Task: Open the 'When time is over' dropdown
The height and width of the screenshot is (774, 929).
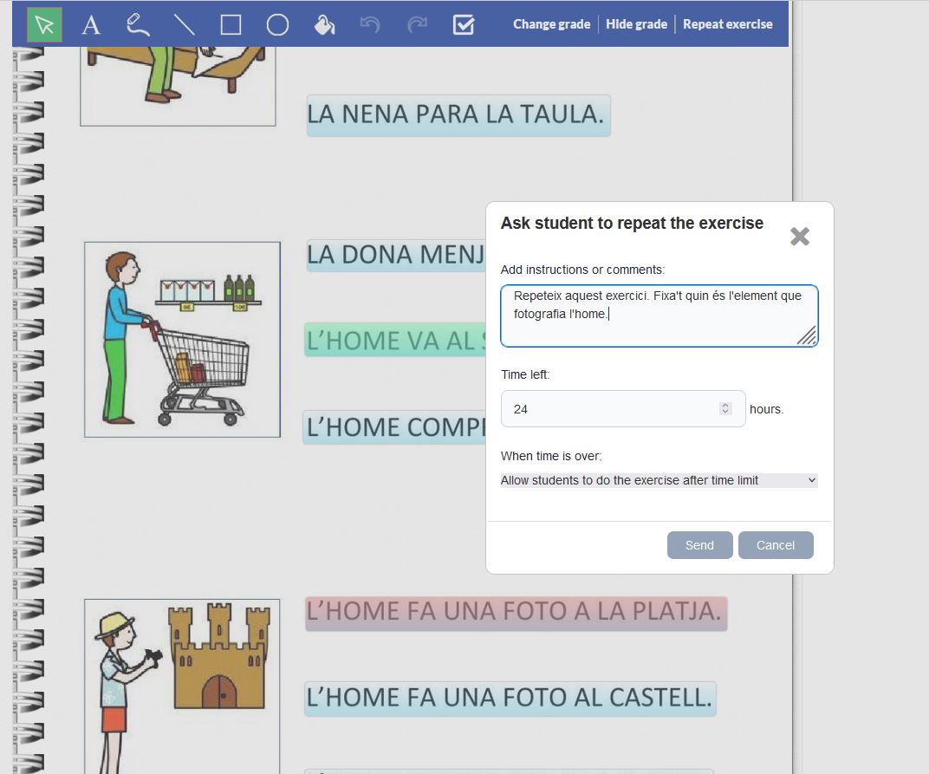Action: click(x=657, y=479)
